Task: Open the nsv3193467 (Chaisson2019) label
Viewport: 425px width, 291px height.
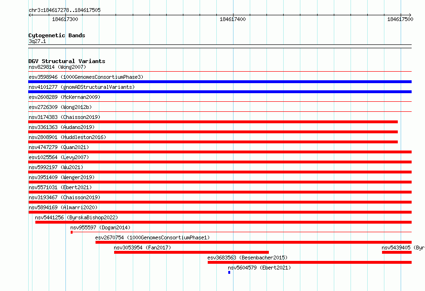Action: (64, 197)
